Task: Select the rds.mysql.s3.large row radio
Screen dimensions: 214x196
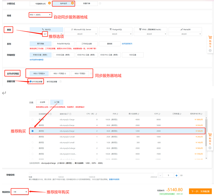Action: coord(32,125)
